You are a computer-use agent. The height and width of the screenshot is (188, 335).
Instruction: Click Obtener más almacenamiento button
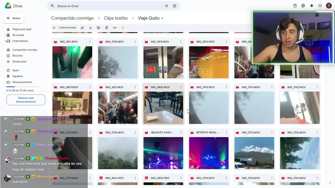[26, 100]
